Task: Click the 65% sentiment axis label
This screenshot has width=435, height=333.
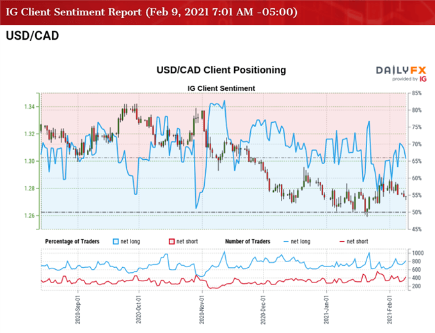Action: [416, 161]
